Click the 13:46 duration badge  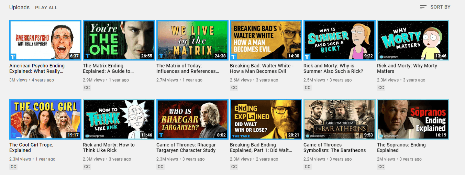[x=441, y=56]
